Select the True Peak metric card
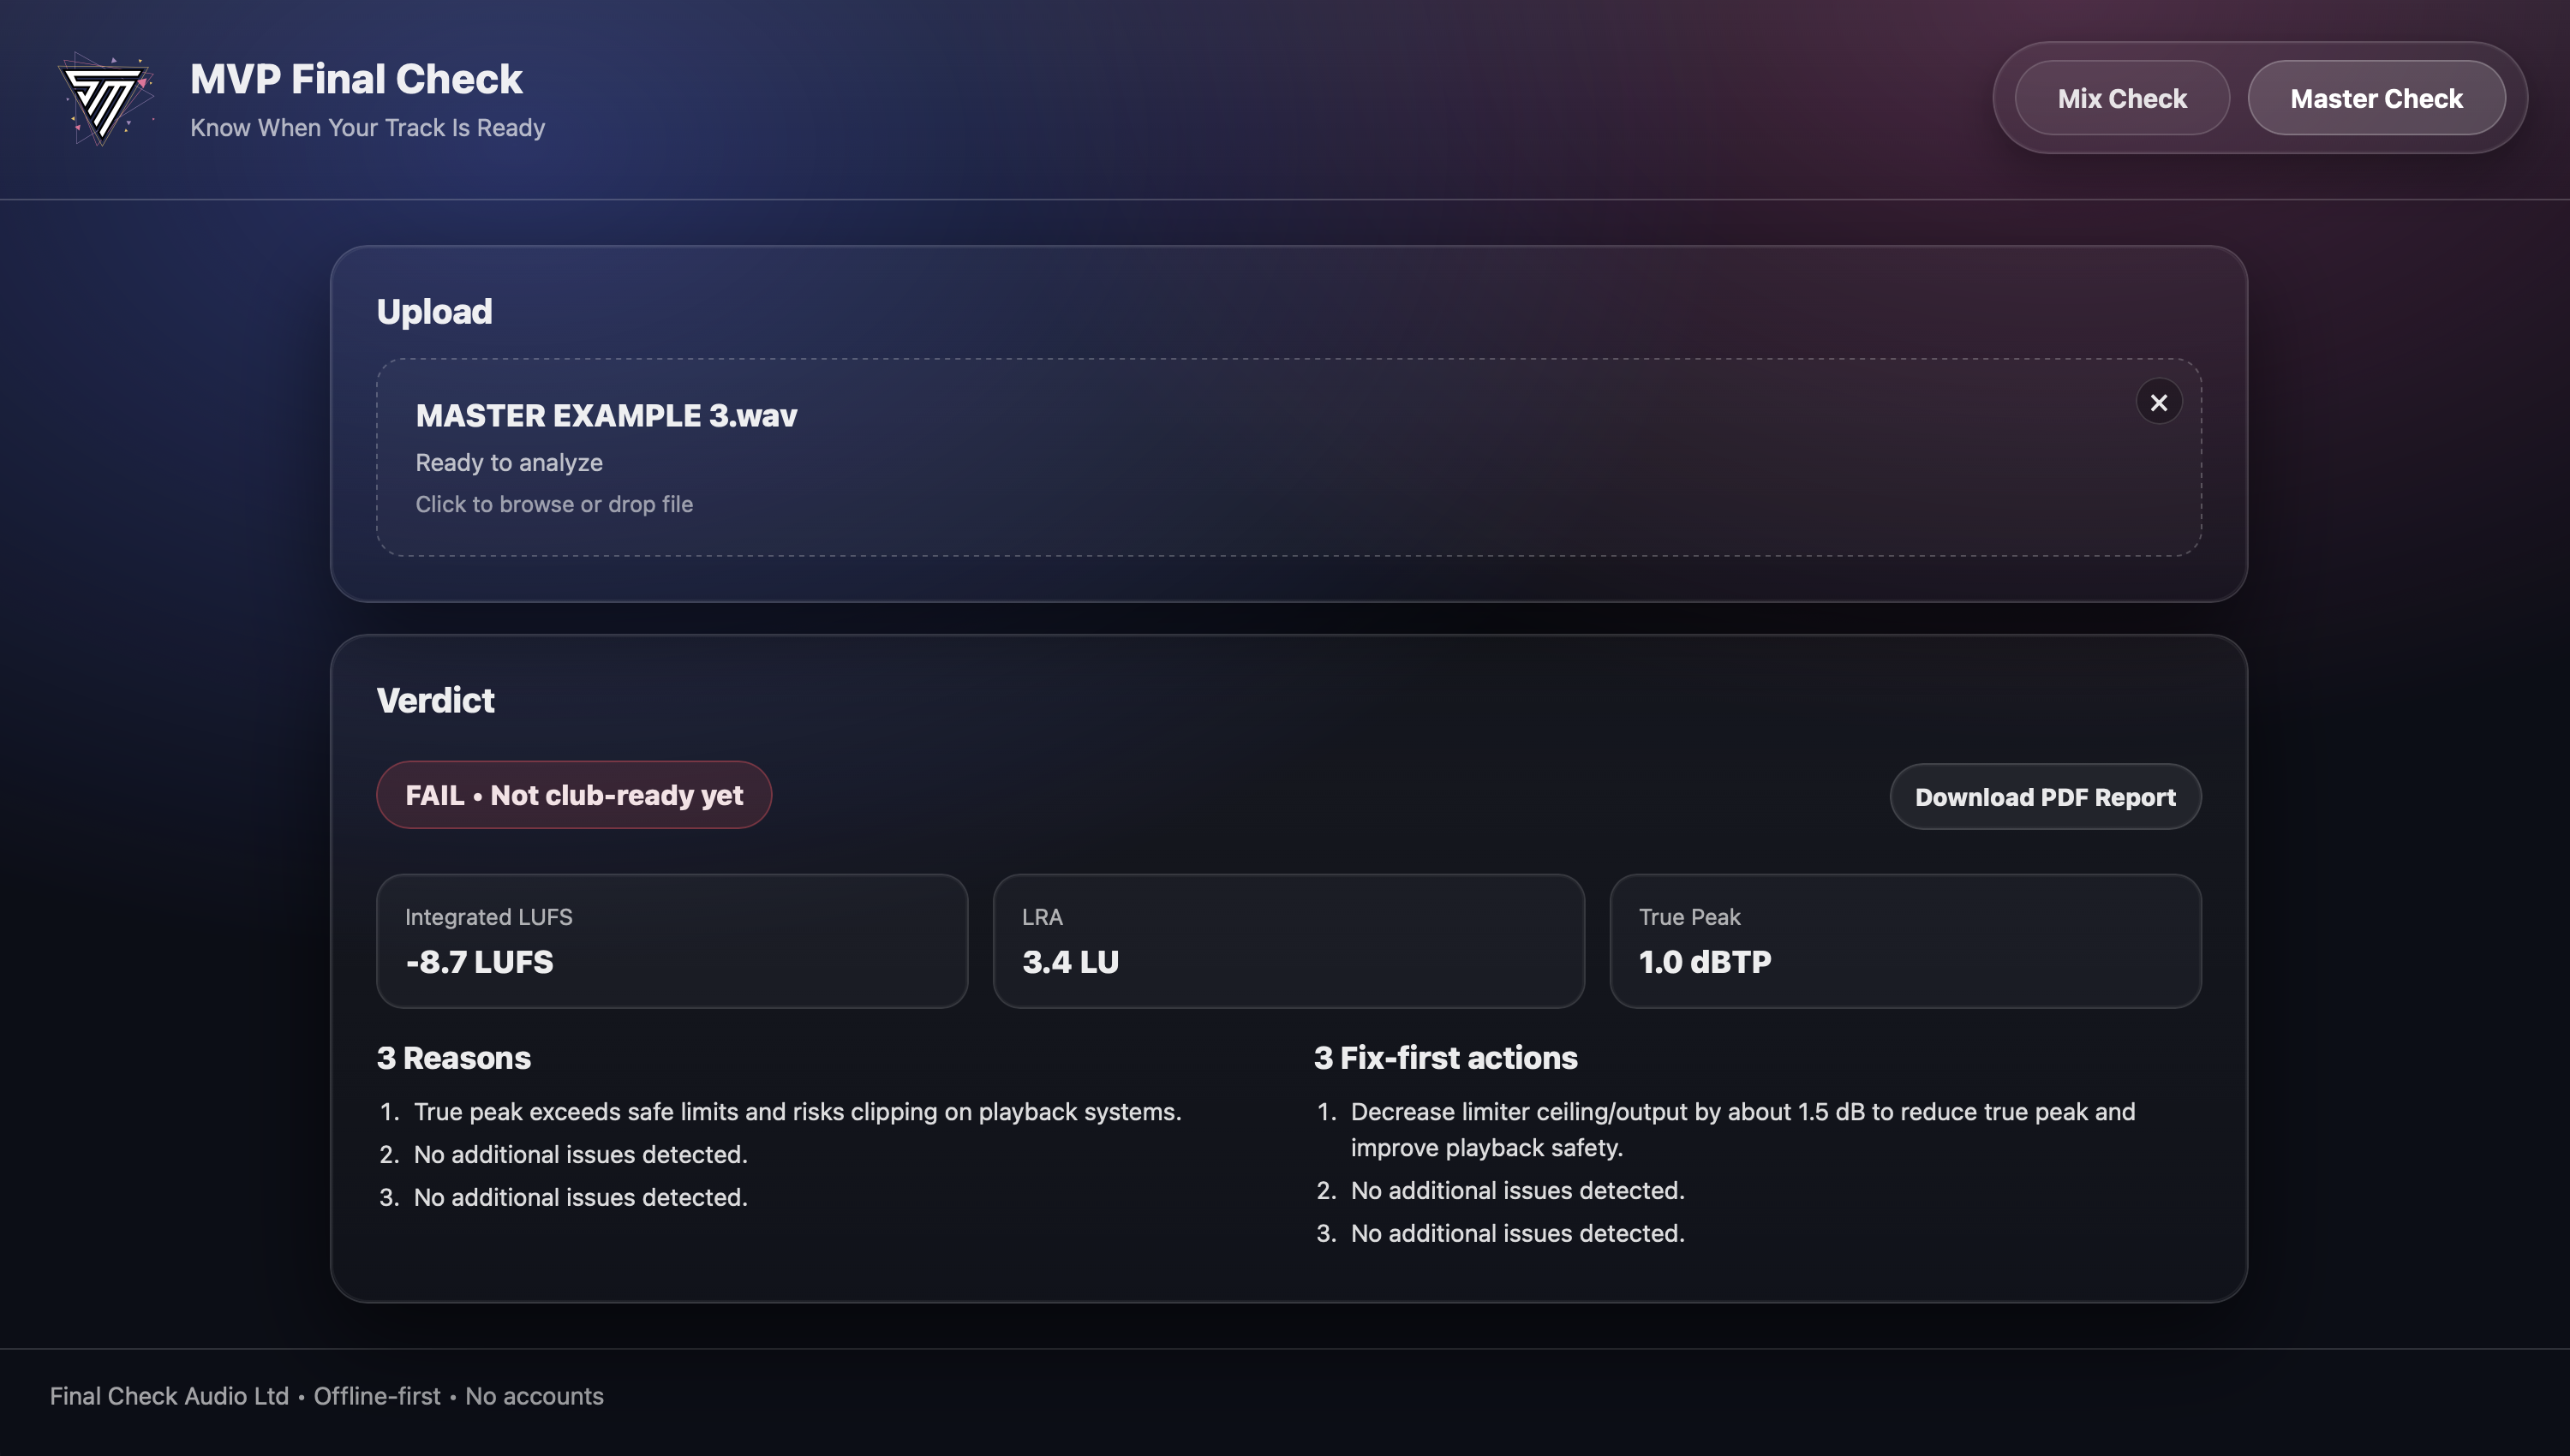The image size is (2570, 1456). [1904, 941]
